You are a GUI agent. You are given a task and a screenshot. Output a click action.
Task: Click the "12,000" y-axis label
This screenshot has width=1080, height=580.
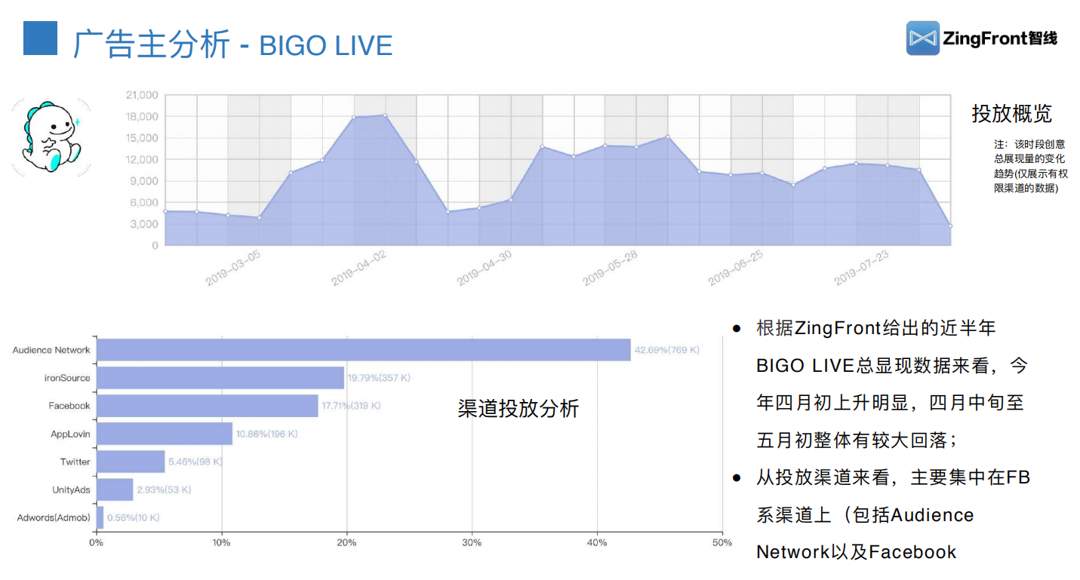tap(142, 160)
